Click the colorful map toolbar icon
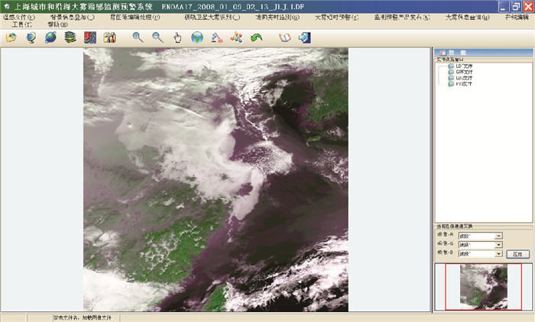Viewport: 535px width, 322px height. pos(90,37)
